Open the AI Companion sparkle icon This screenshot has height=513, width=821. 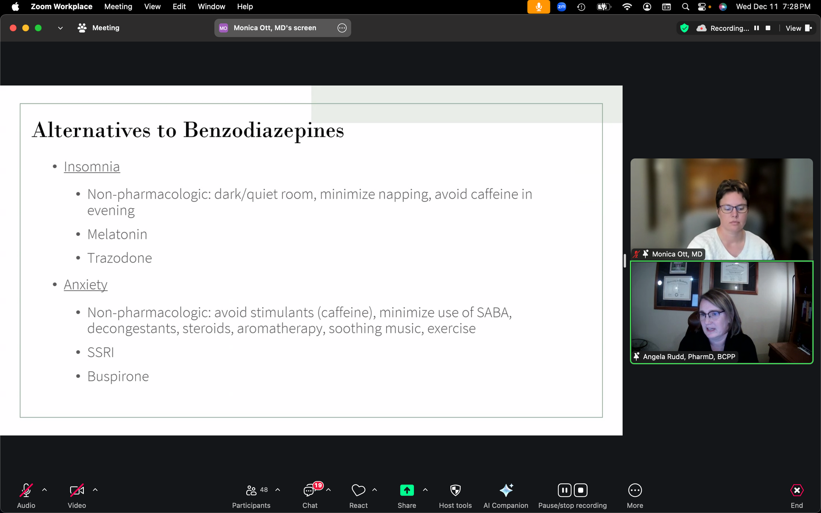point(506,490)
